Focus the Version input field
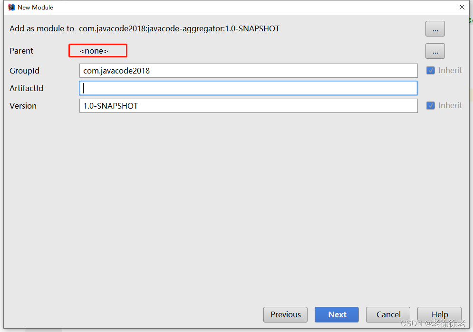Image resolution: width=473 pixels, height=332 pixels. pos(248,106)
